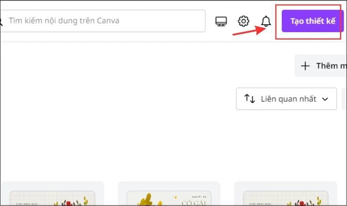Screen dimensions: 347x206
Task: Open the settings gear icon
Action: pos(244,21)
